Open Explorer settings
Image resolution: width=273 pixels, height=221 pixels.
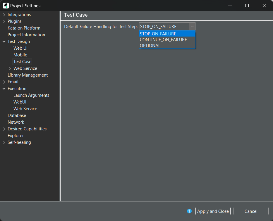[x=16, y=136]
